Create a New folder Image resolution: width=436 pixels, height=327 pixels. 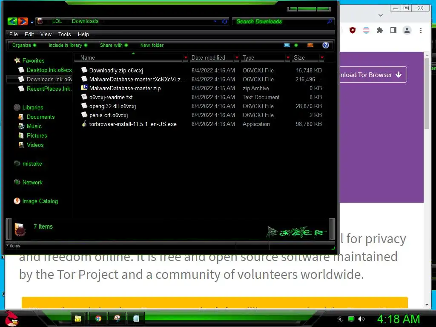point(152,45)
